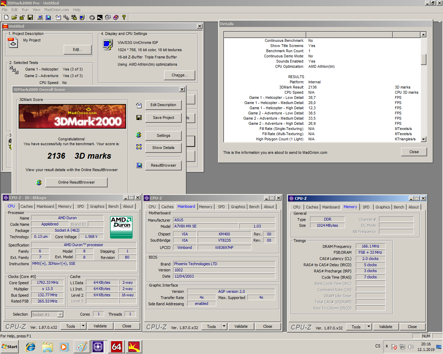This screenshot has width=443, height=354.
Task: Click the floppy icon beside Save Project
Action: point(139,118)
